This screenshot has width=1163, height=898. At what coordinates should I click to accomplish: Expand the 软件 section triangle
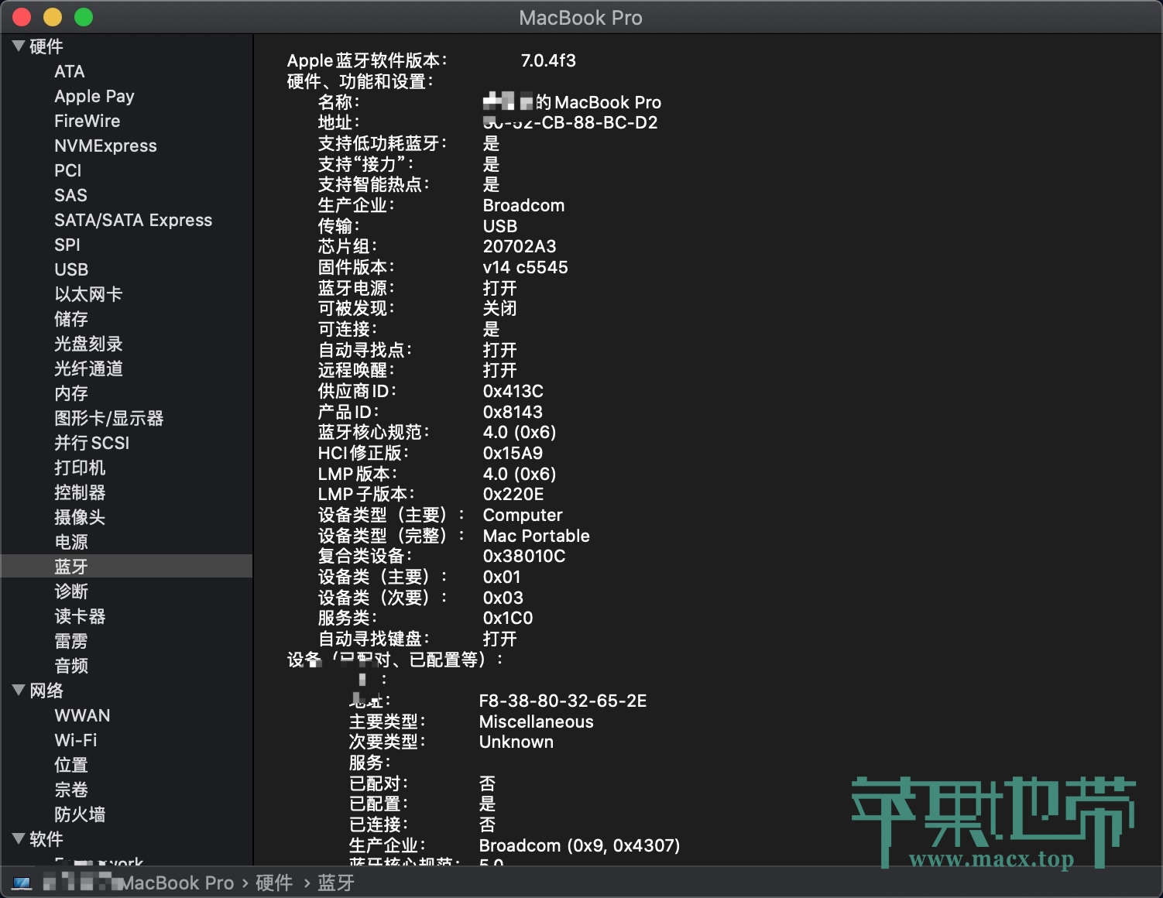tap(19, 838)
